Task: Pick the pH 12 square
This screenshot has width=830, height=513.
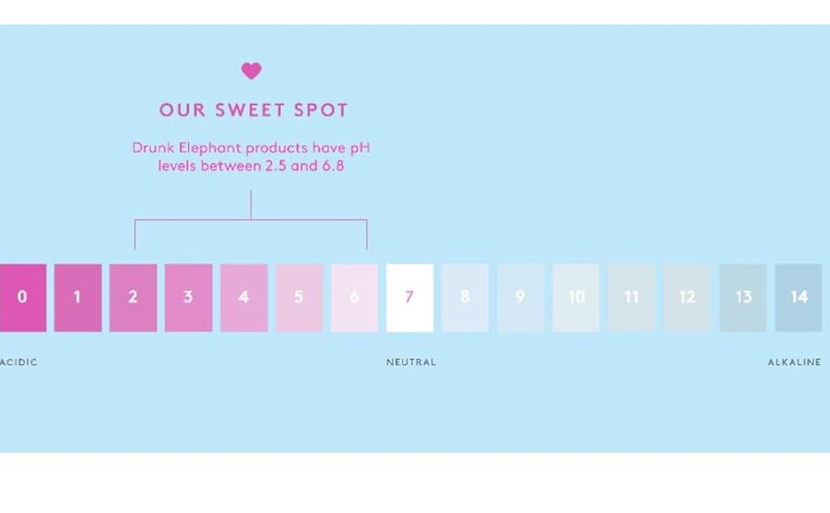Action: click(687, 298)
